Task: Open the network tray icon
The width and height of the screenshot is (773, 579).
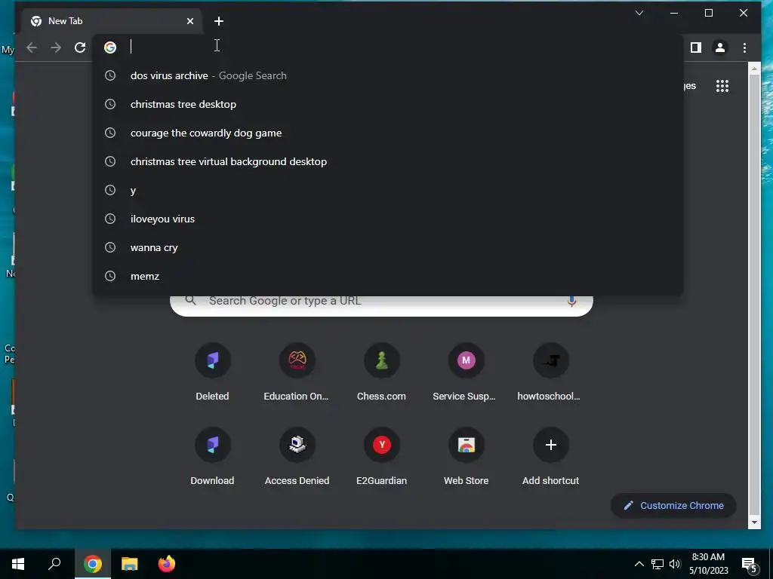Action: coord(658,564)
